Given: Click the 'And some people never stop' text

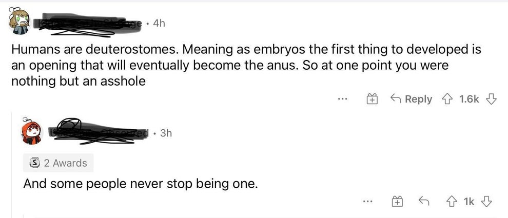Looking at the screenshot, I should coord(140,183).
